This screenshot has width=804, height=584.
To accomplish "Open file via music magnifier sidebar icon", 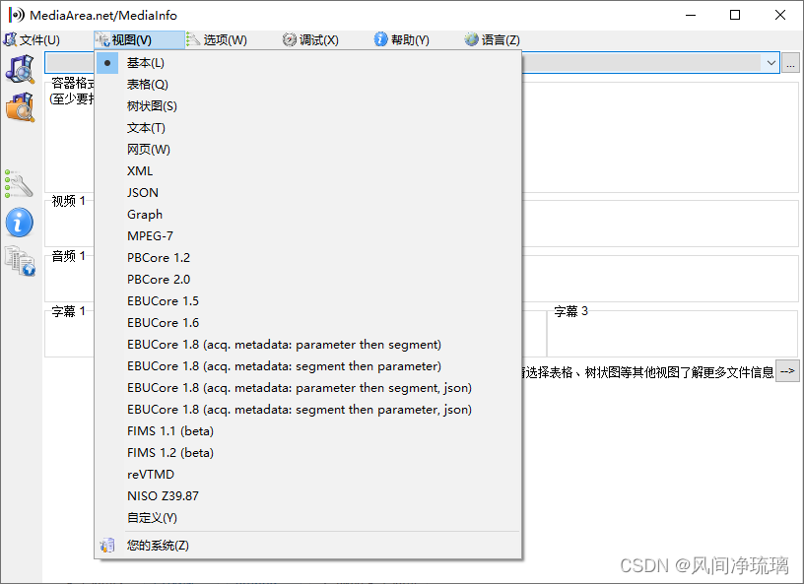I will click(20, 69).
